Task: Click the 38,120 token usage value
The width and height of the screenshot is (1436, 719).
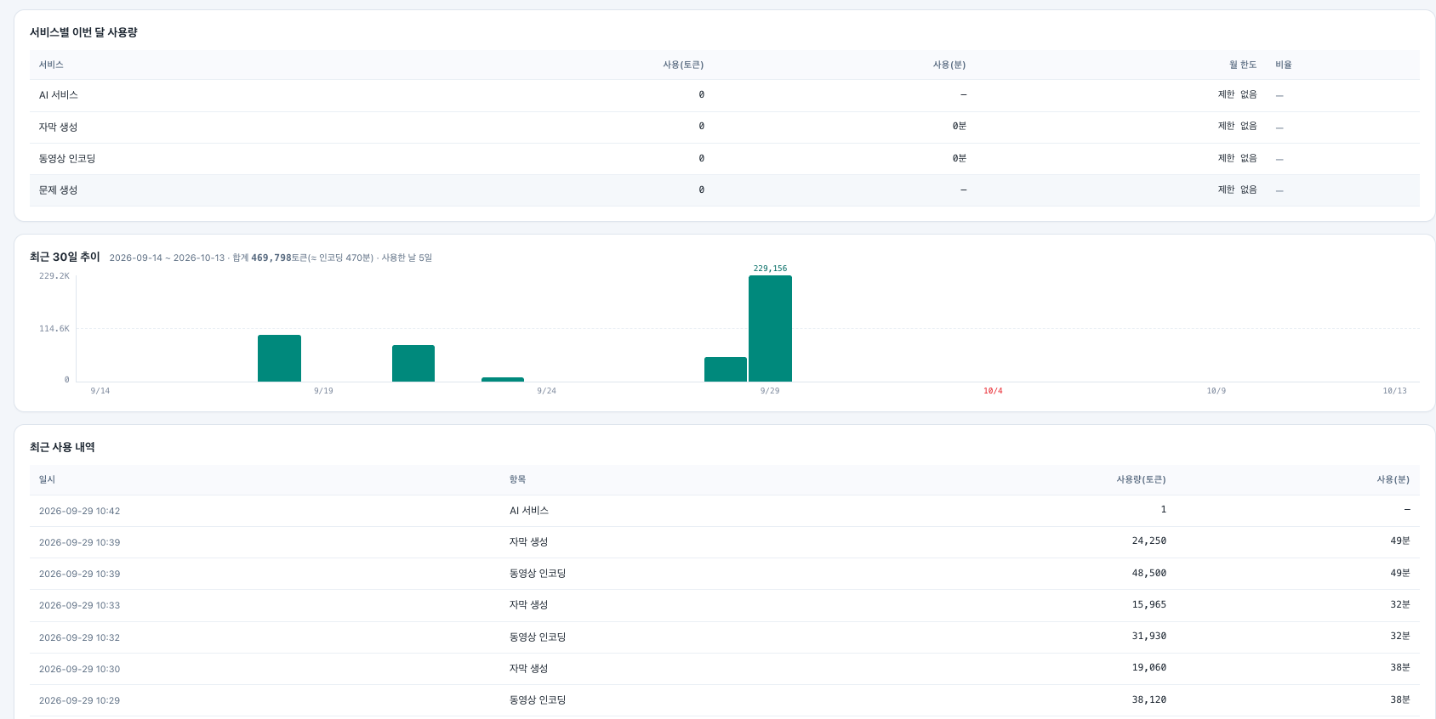Action: 1149,699
